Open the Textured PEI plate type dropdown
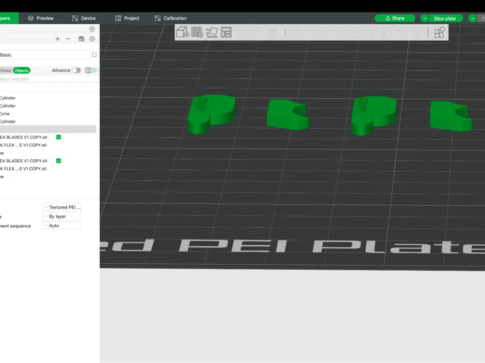This screenshot has height=363, width=485. 62,207
